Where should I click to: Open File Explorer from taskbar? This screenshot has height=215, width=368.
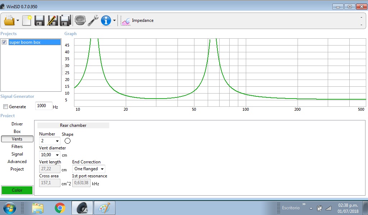(38, 208)
